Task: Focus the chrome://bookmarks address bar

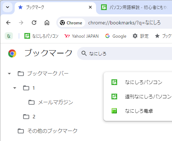Action: [x=124, y=23]
